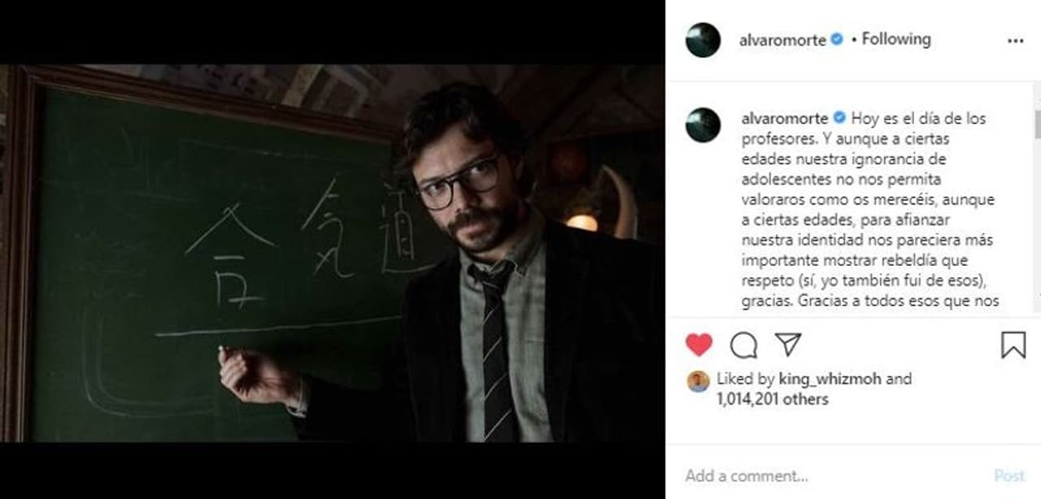Click the caption text about profesores
1041x499 pixels.
coord(868,210)
